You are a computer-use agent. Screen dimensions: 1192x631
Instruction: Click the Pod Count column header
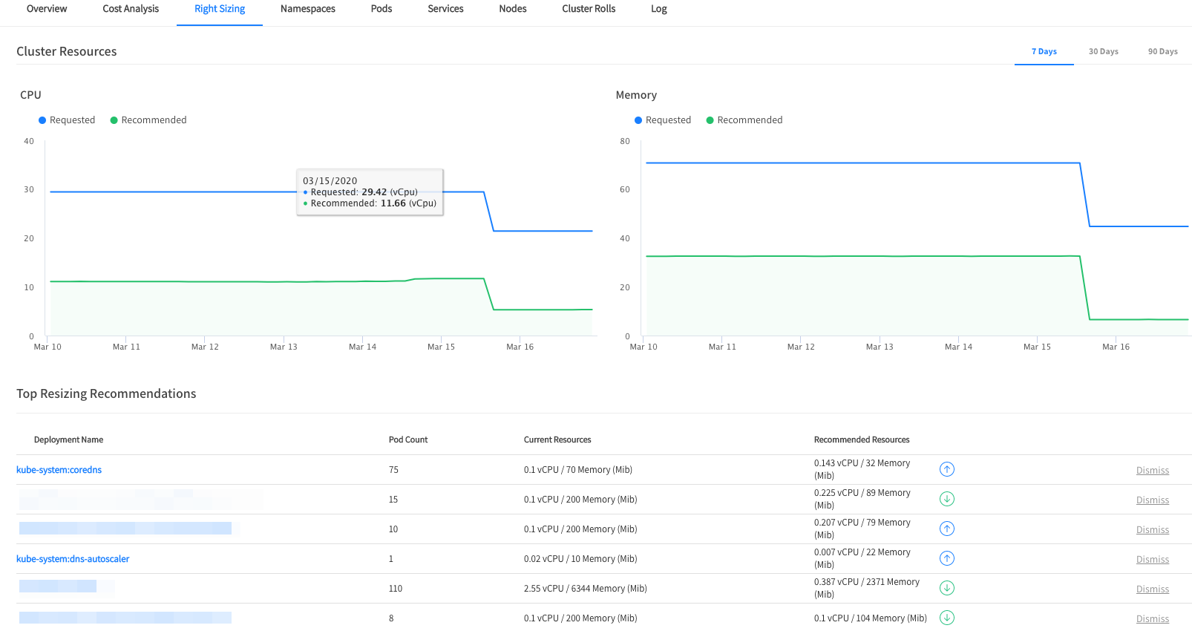click(x=408, y=440)
